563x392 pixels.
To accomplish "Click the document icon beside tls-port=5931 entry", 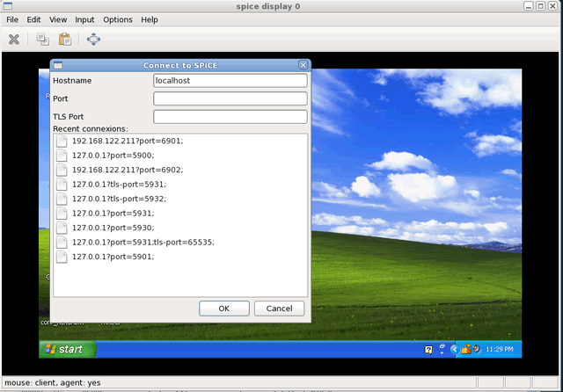I will pos(62,185).
